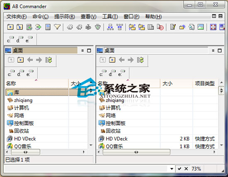Cancel command with the X button
This screenshot has width=228, height=177.
[x=186, y=169]
